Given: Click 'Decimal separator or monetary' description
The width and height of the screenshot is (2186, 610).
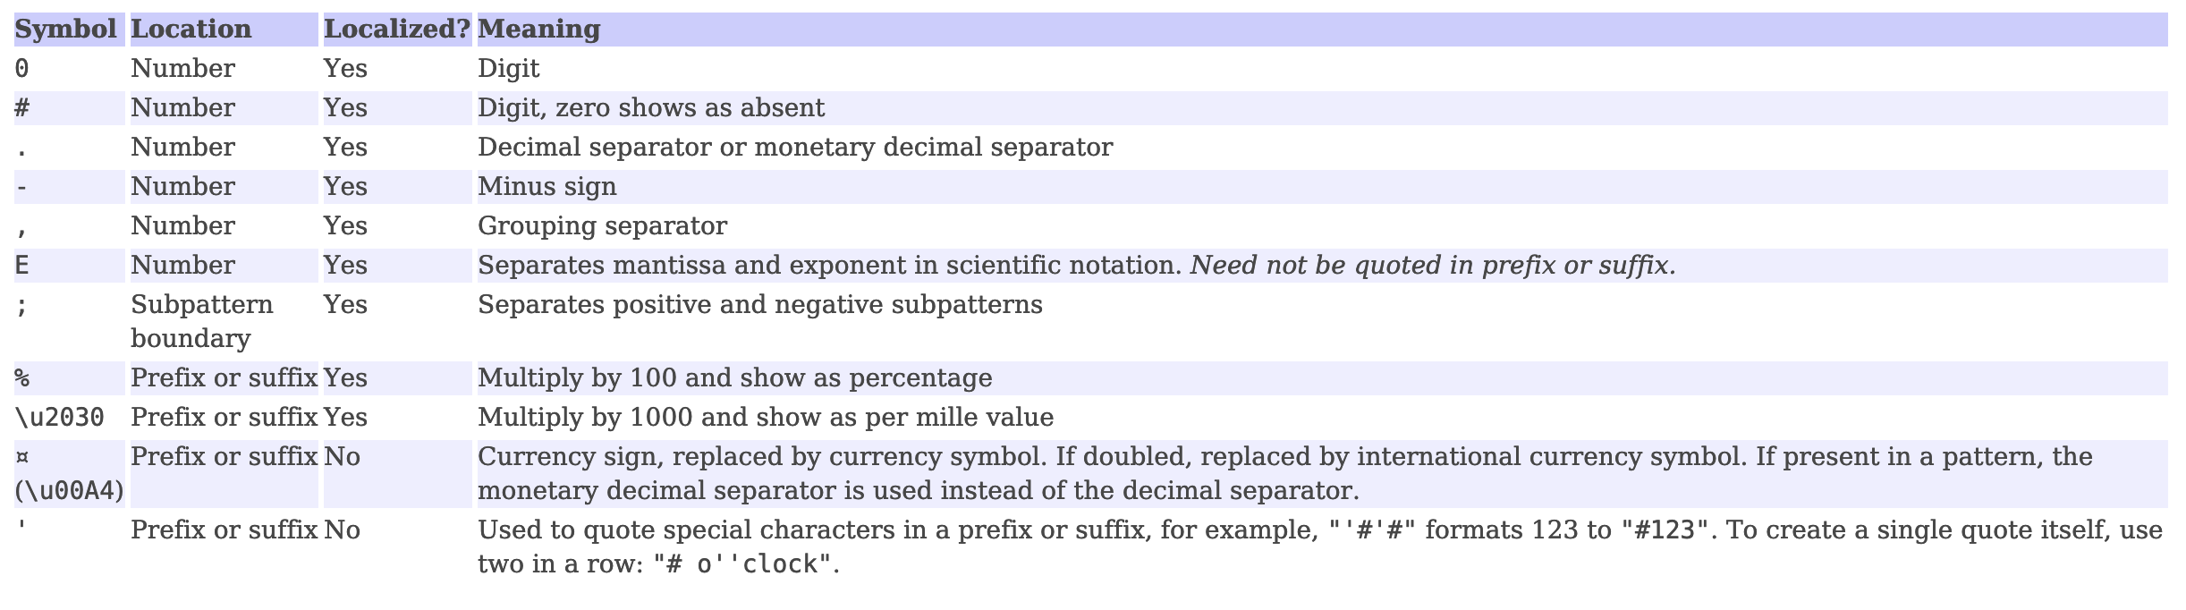Looking at the screenshot, I should click(794, 148).
